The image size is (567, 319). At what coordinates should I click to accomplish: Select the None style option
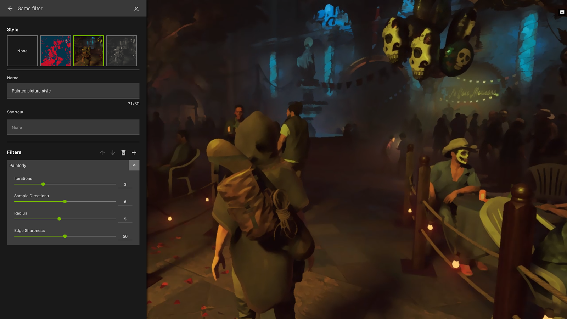point(22,51)
